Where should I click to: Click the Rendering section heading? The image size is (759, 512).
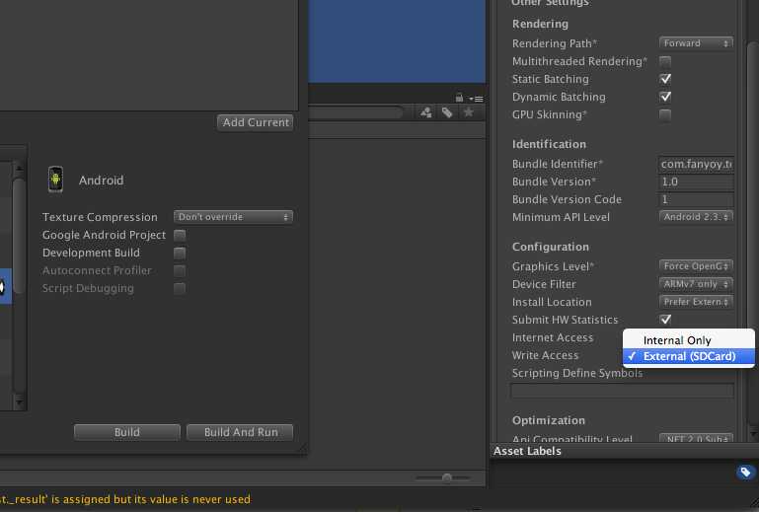click(540, 24)
